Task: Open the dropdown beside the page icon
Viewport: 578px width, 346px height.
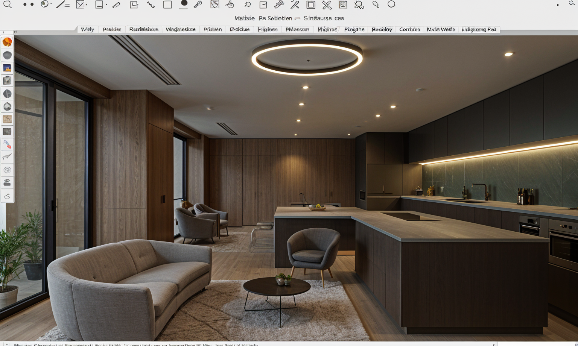Action: (x=106, y=5)
